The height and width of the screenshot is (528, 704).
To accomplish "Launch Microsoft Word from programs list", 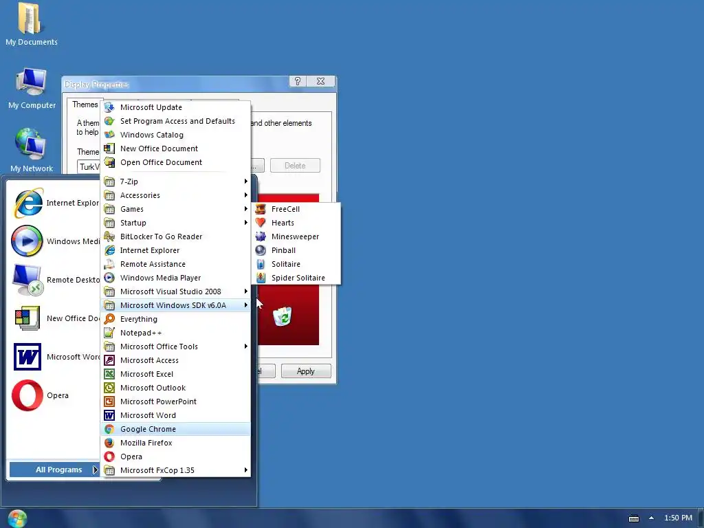I will click(175, 415).
